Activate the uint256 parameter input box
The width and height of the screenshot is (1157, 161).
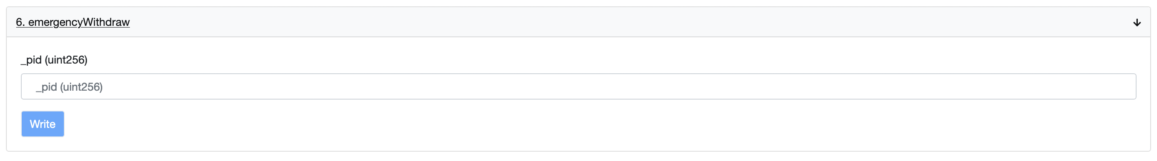click(578, 86)
